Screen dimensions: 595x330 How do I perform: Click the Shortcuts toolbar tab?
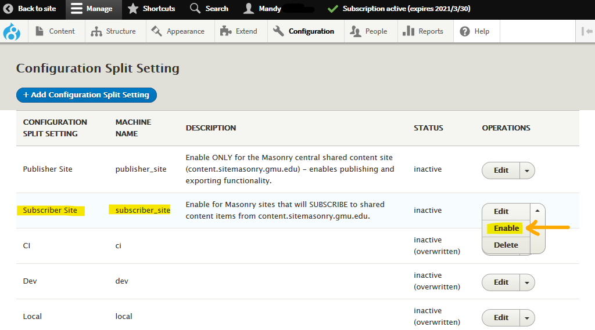(x=153, y=8)
